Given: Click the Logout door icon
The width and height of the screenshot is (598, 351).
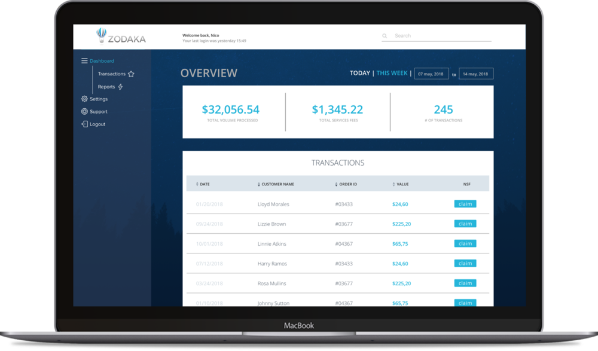Looking at the screenshot, I should (84, 124).
